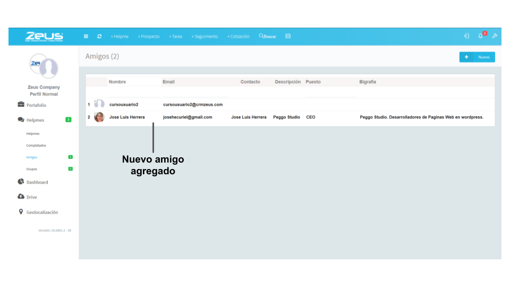
Task: Click the Drive cloud icon
Action: [x=21, y=197]
